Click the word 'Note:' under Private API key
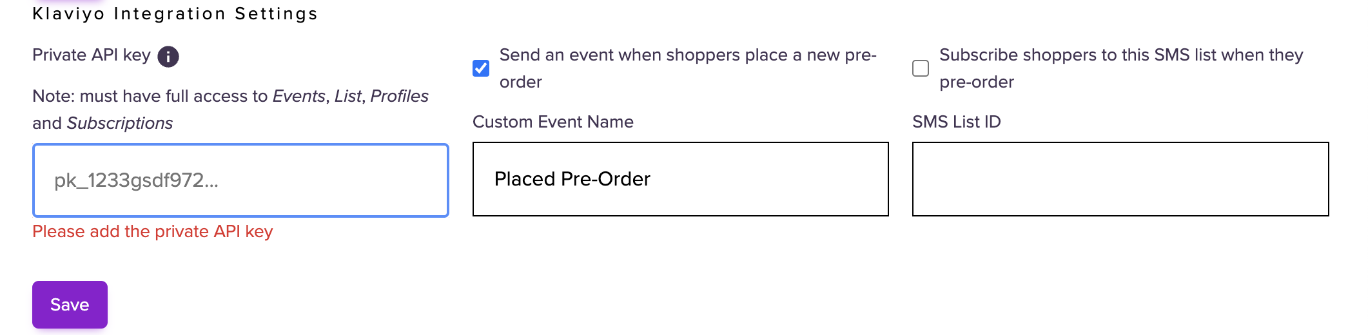 pyautogui.click(x=54, y=96)
